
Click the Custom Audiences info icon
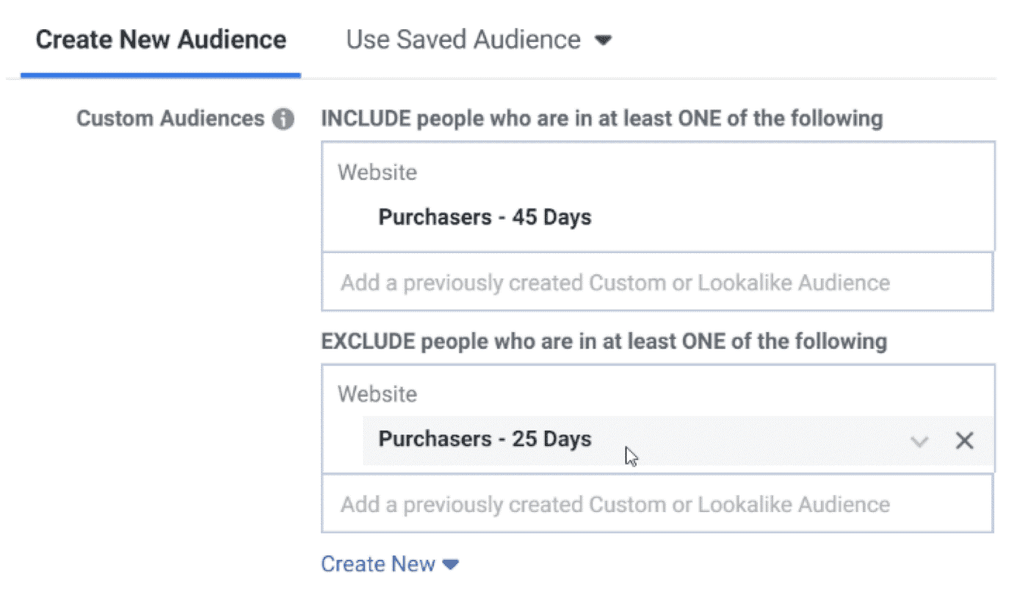tap(283, 119)
